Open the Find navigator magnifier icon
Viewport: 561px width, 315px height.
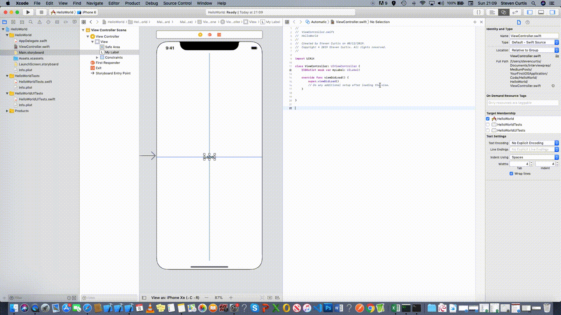31,22
